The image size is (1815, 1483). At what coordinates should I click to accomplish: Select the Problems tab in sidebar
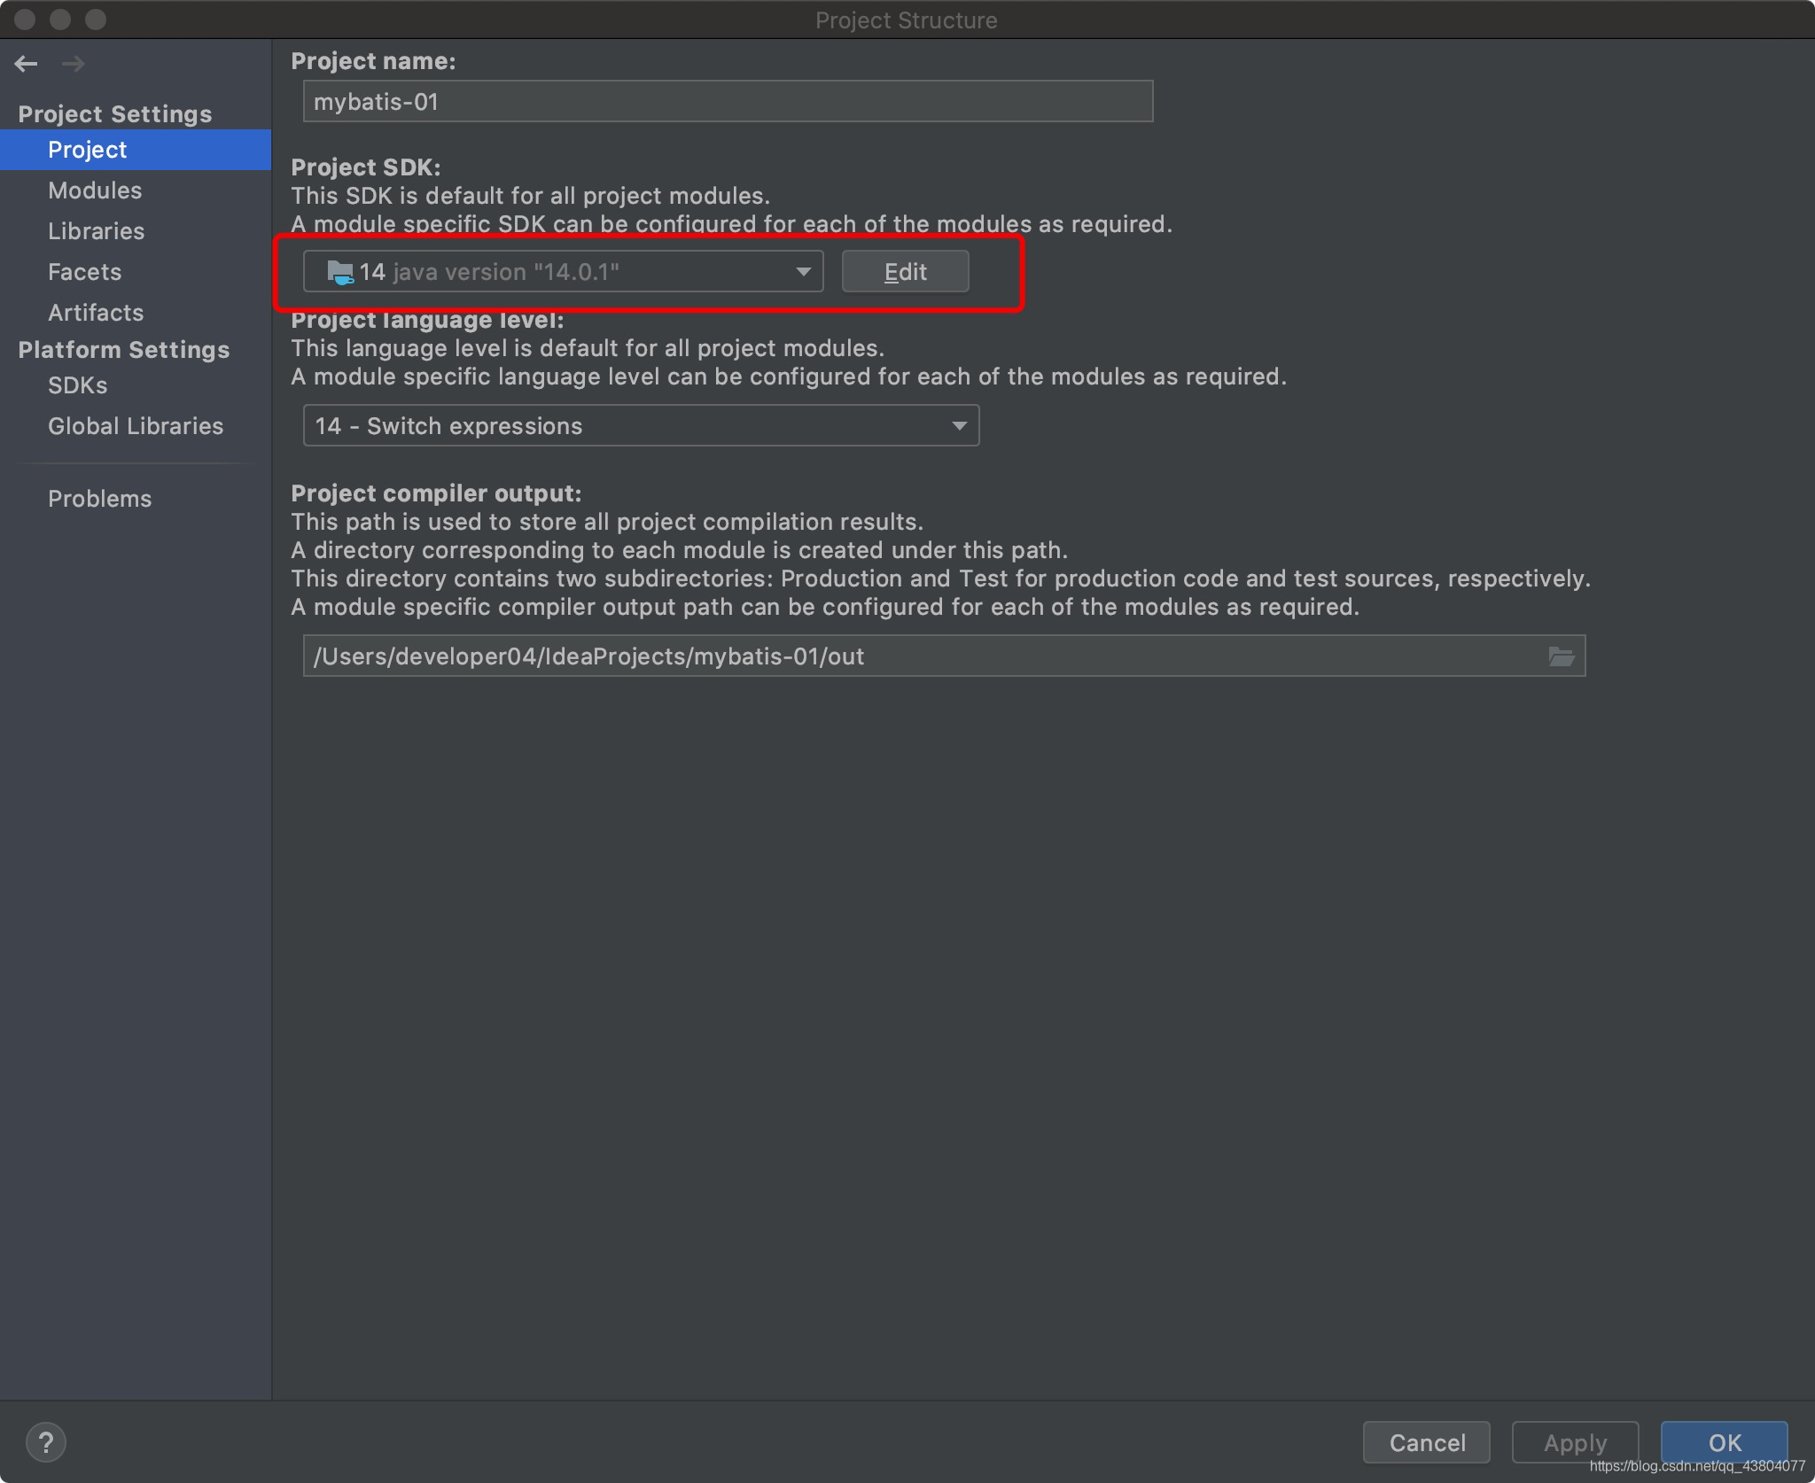click(99, 497)
